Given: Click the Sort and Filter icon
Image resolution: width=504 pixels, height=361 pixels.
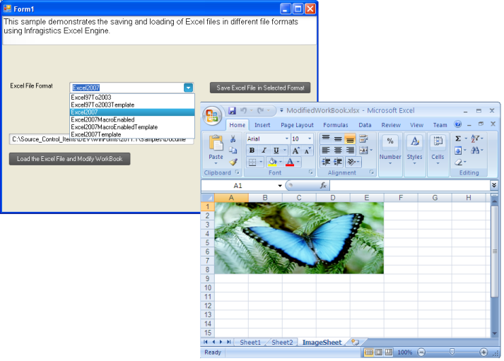Looking at the screenshot, I should (x=476, y=138).
